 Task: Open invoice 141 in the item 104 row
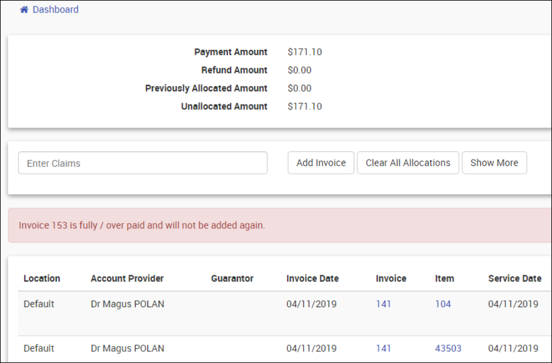pyautogui.click(x=383, y=304)
